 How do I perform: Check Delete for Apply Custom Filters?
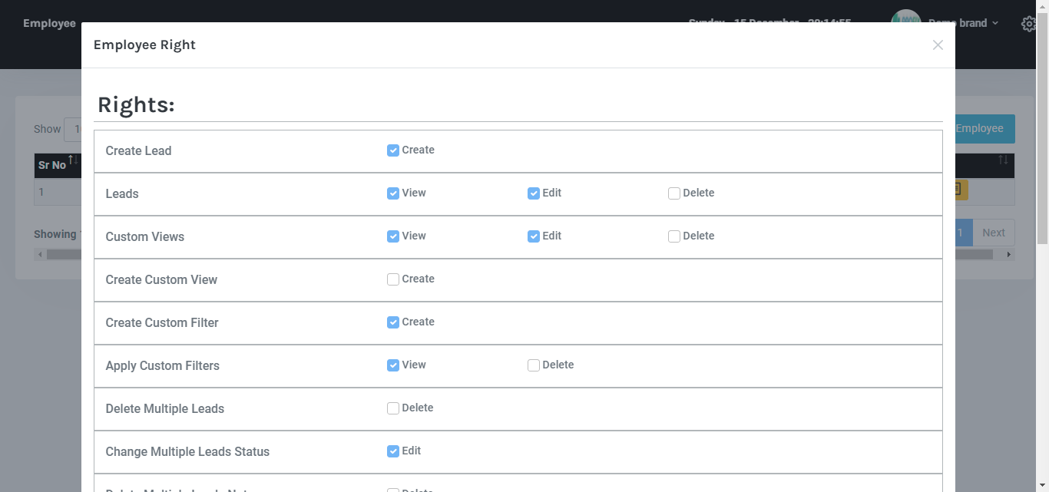coord(534,365)
